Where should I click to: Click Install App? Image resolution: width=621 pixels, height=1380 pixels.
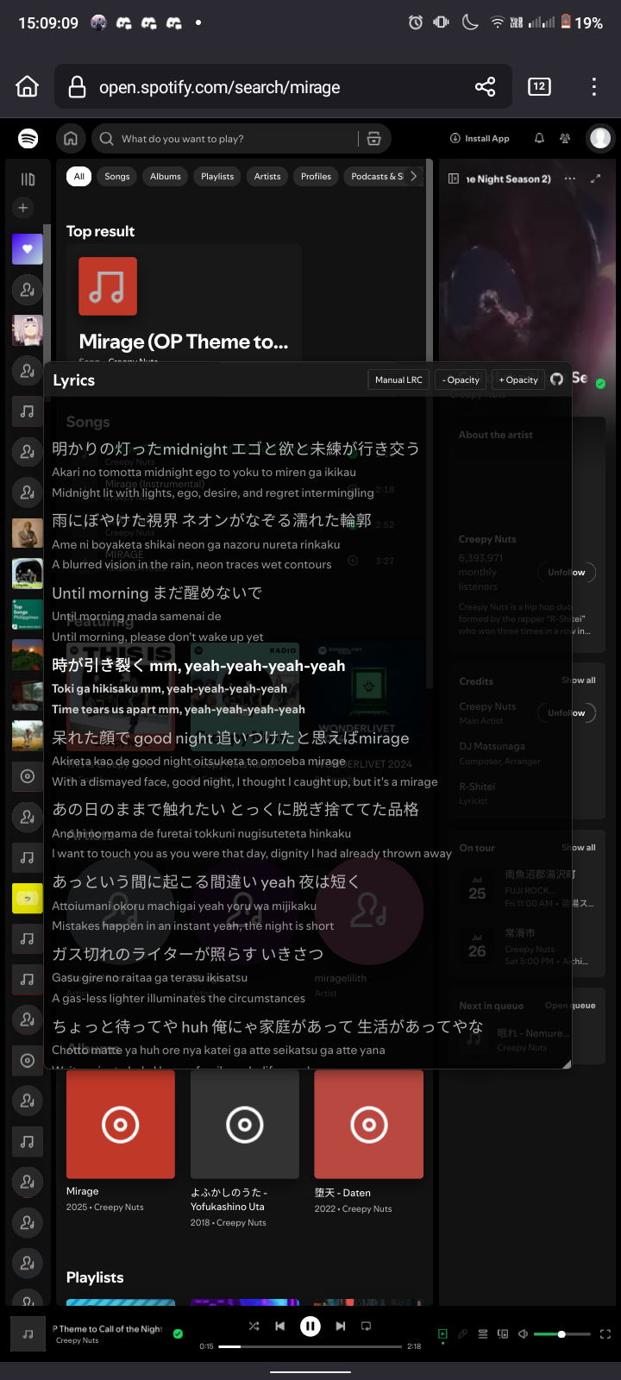pos(480,138)
